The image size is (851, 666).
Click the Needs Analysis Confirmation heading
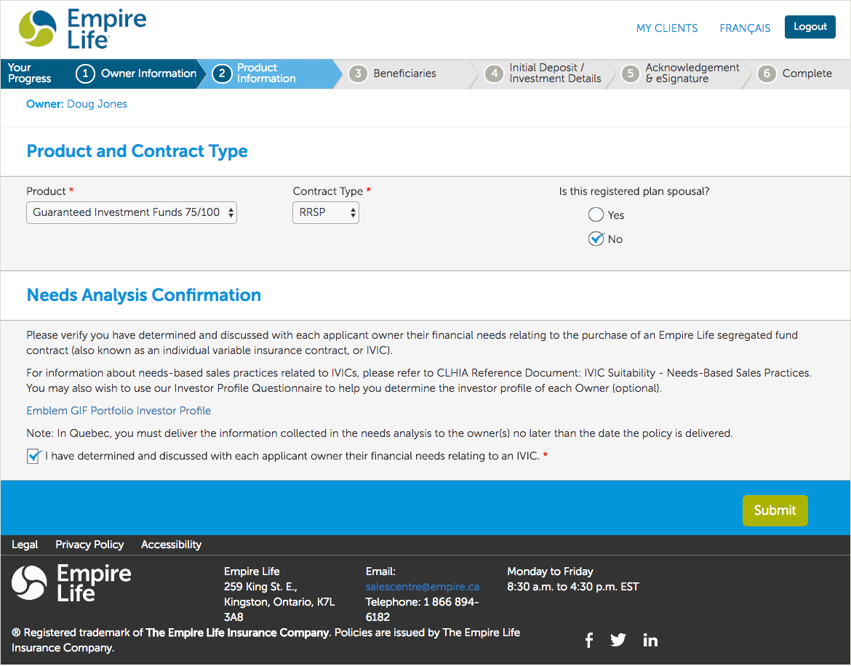point(144,295)
